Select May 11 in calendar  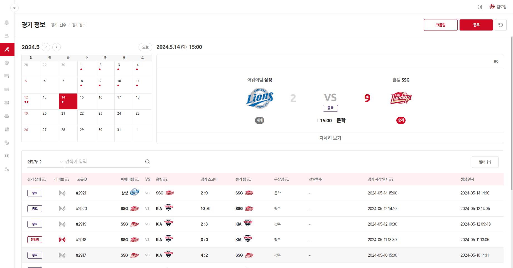pos(142,85)
